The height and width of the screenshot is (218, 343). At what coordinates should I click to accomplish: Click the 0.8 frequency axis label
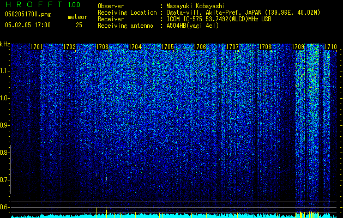point(4,153)
